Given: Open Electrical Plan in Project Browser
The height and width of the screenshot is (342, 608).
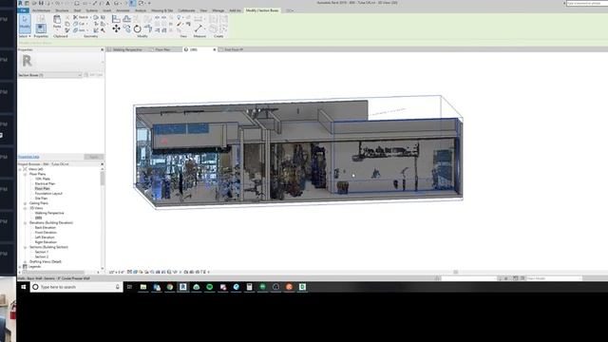Looking at the screenshot, I should click(x=45, y=183).
